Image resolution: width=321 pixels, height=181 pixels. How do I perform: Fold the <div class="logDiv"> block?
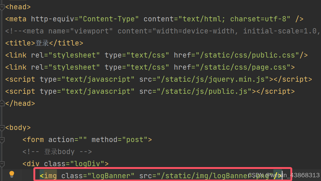pos(2,164)
